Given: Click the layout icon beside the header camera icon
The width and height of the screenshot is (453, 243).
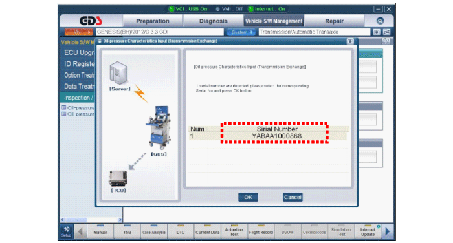Looking at the screenshot, I should pyautogui.click(x=386, y=32).
